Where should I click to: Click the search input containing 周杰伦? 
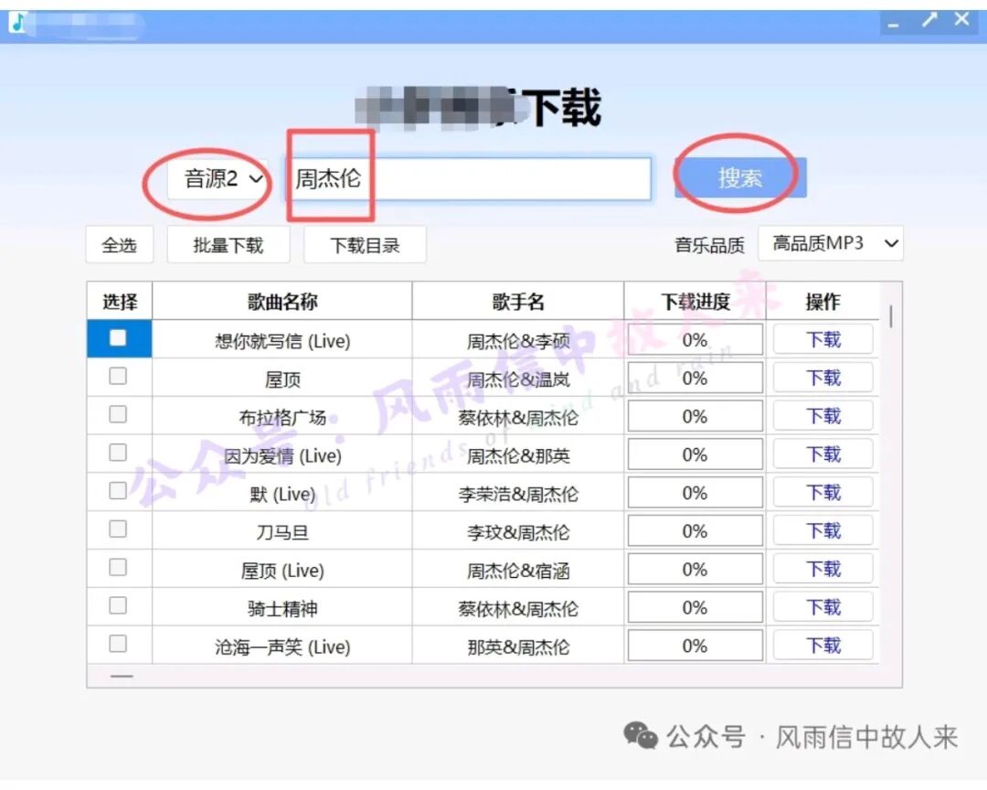click(x=469, y=179)
